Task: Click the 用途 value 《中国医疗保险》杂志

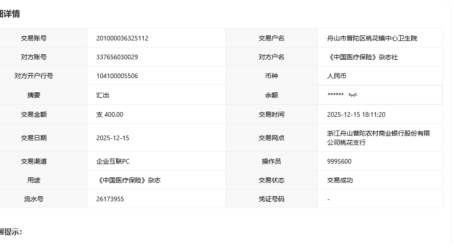Action: click(129, 180)
